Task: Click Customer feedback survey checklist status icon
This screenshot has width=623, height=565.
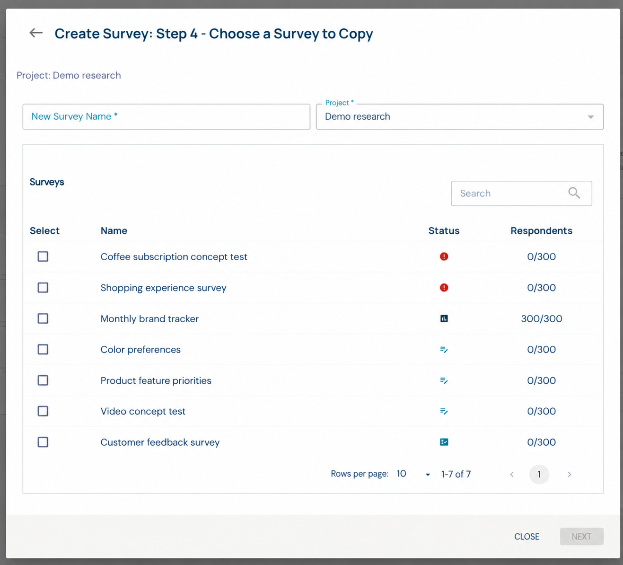Action: [444, 442]
